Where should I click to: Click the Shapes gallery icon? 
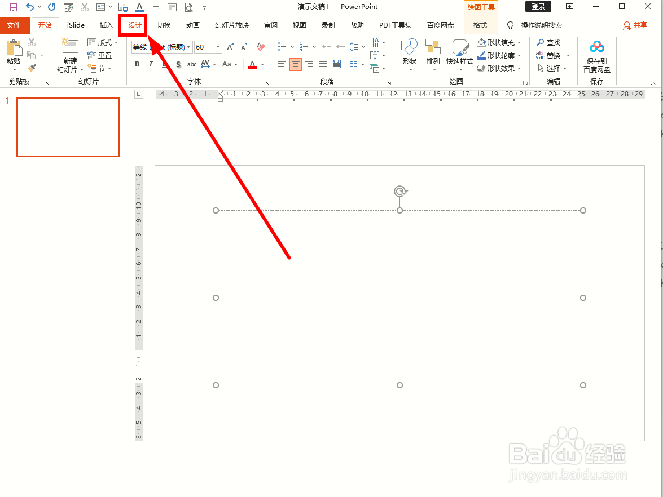pos(409,47)
